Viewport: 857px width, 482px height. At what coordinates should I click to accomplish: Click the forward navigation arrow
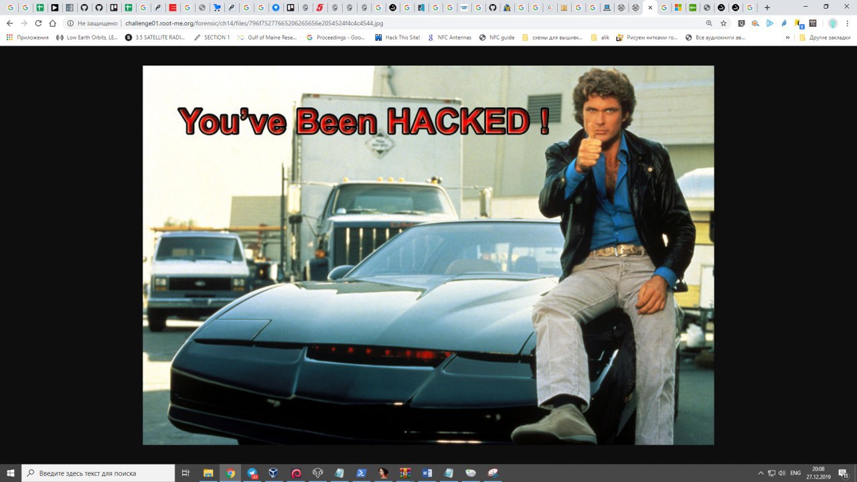coord(24,23)
